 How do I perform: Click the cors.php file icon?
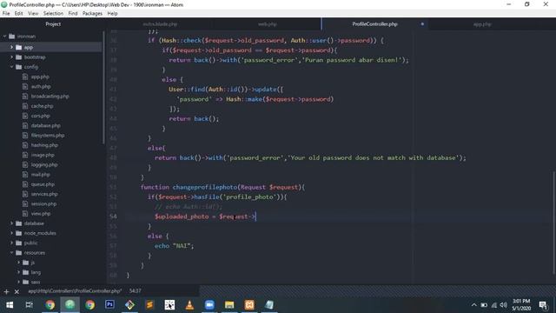coord(25,116)
